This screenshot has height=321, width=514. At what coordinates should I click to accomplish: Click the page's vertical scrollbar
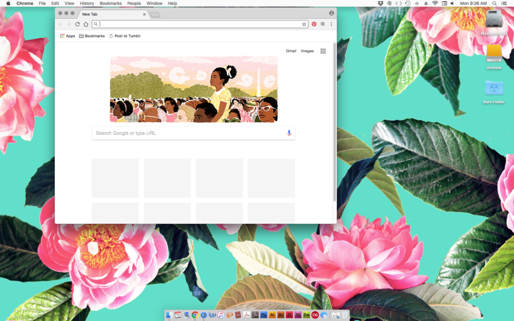334,122
